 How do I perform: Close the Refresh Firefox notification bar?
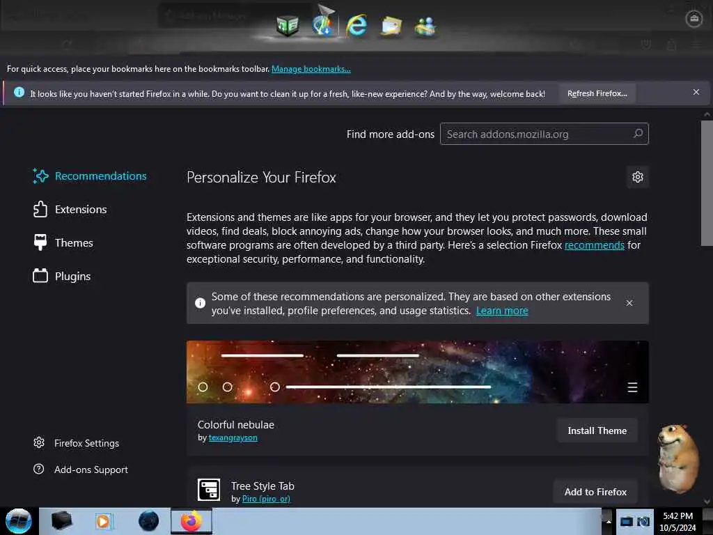[696, 93]
